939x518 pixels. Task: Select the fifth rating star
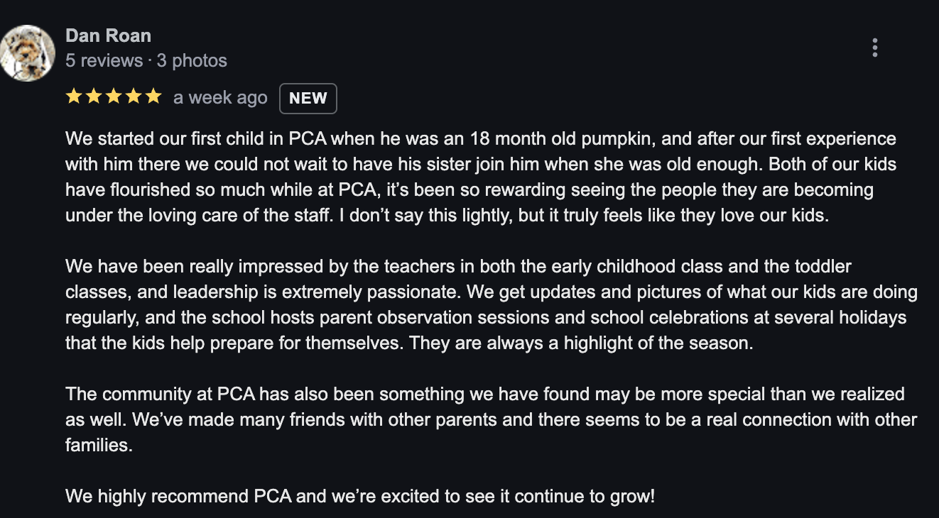pyautogui.click(x=153, y=97)
